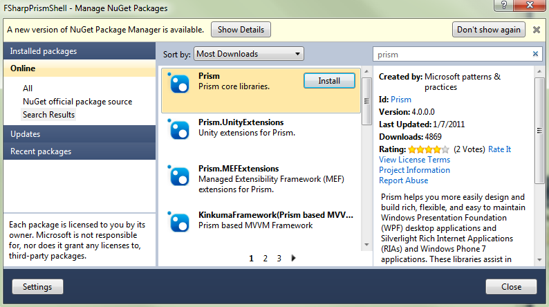Select NuGet official package source
Image resolution: width=549 pixels, height=307 pixels.
coord(77,102)
